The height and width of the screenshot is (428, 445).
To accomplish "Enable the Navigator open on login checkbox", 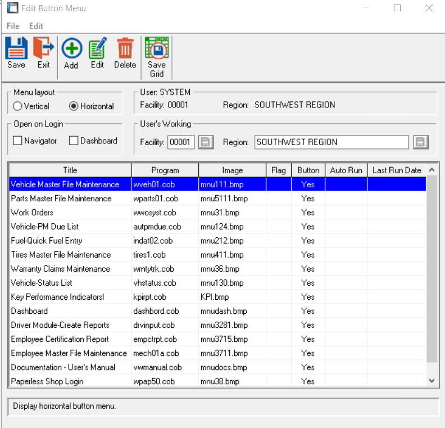I will pos(17,141).
